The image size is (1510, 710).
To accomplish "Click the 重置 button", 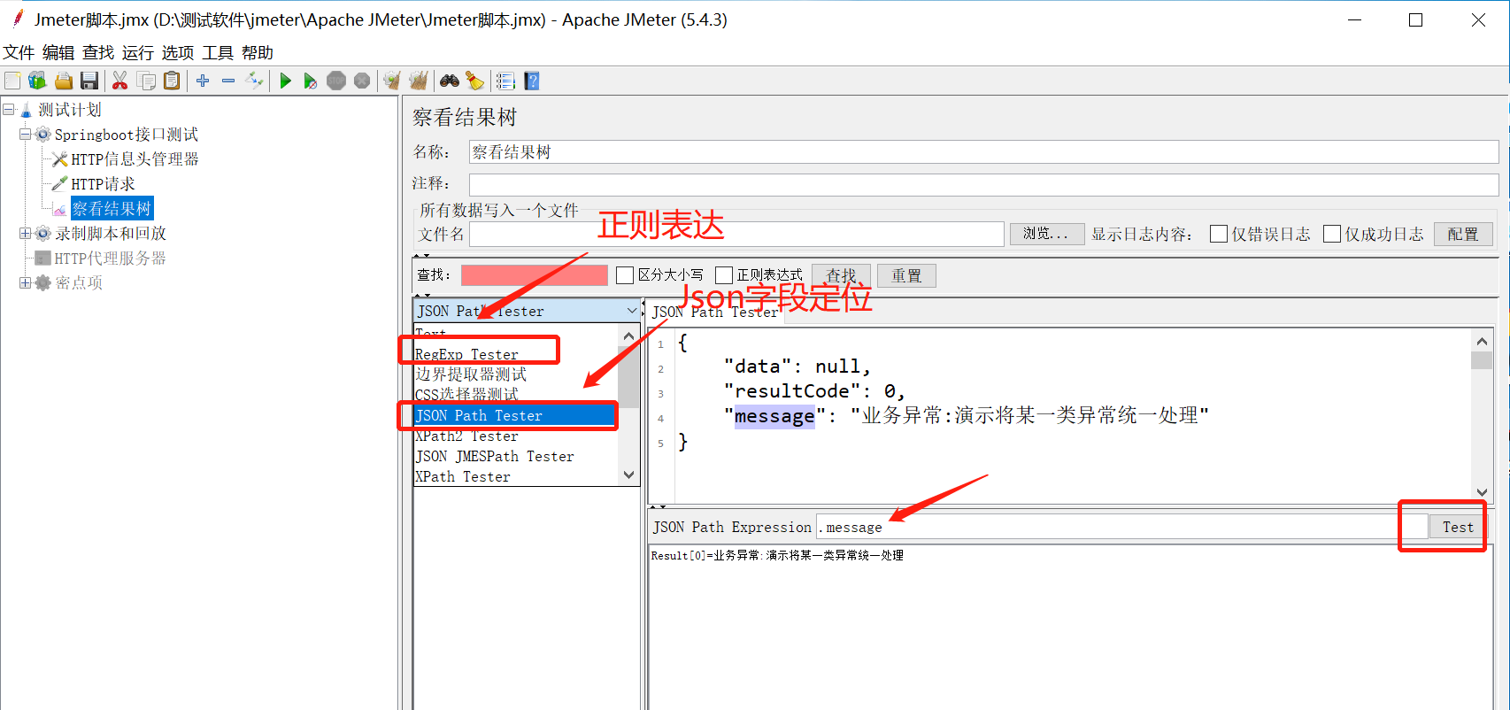I will [x=906, y=275].
